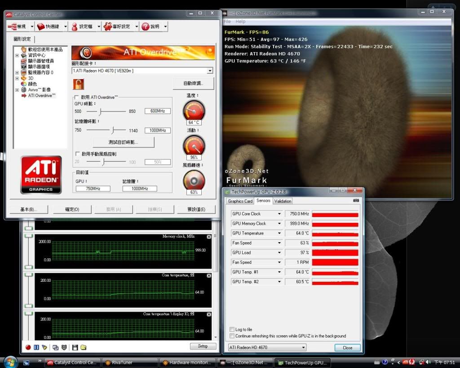Click RivaTuner taskbar button
The image size is (460, 368).
tap(131, 363)
